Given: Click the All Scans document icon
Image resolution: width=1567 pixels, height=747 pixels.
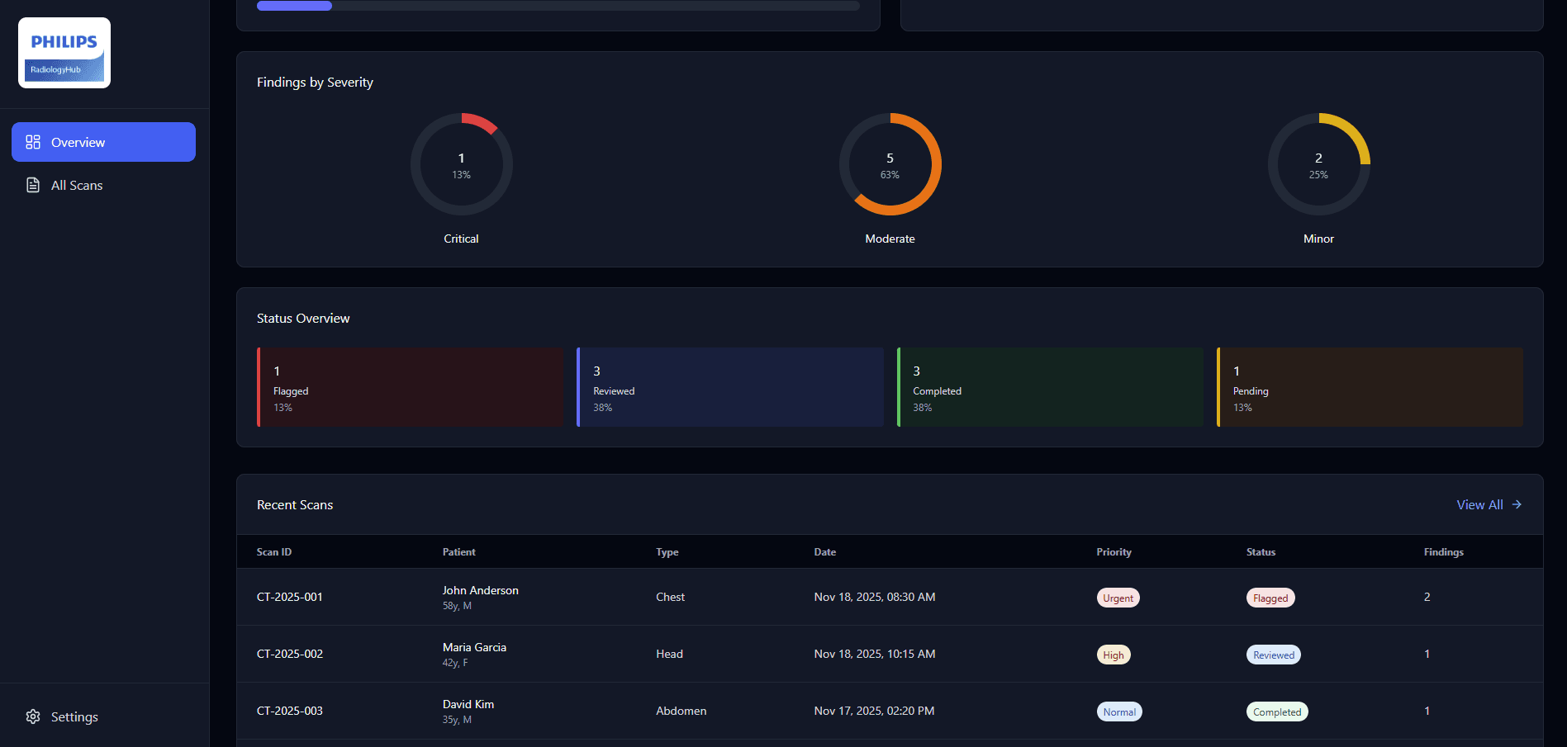Looking at the screenshot, I should tap(33, 185).
